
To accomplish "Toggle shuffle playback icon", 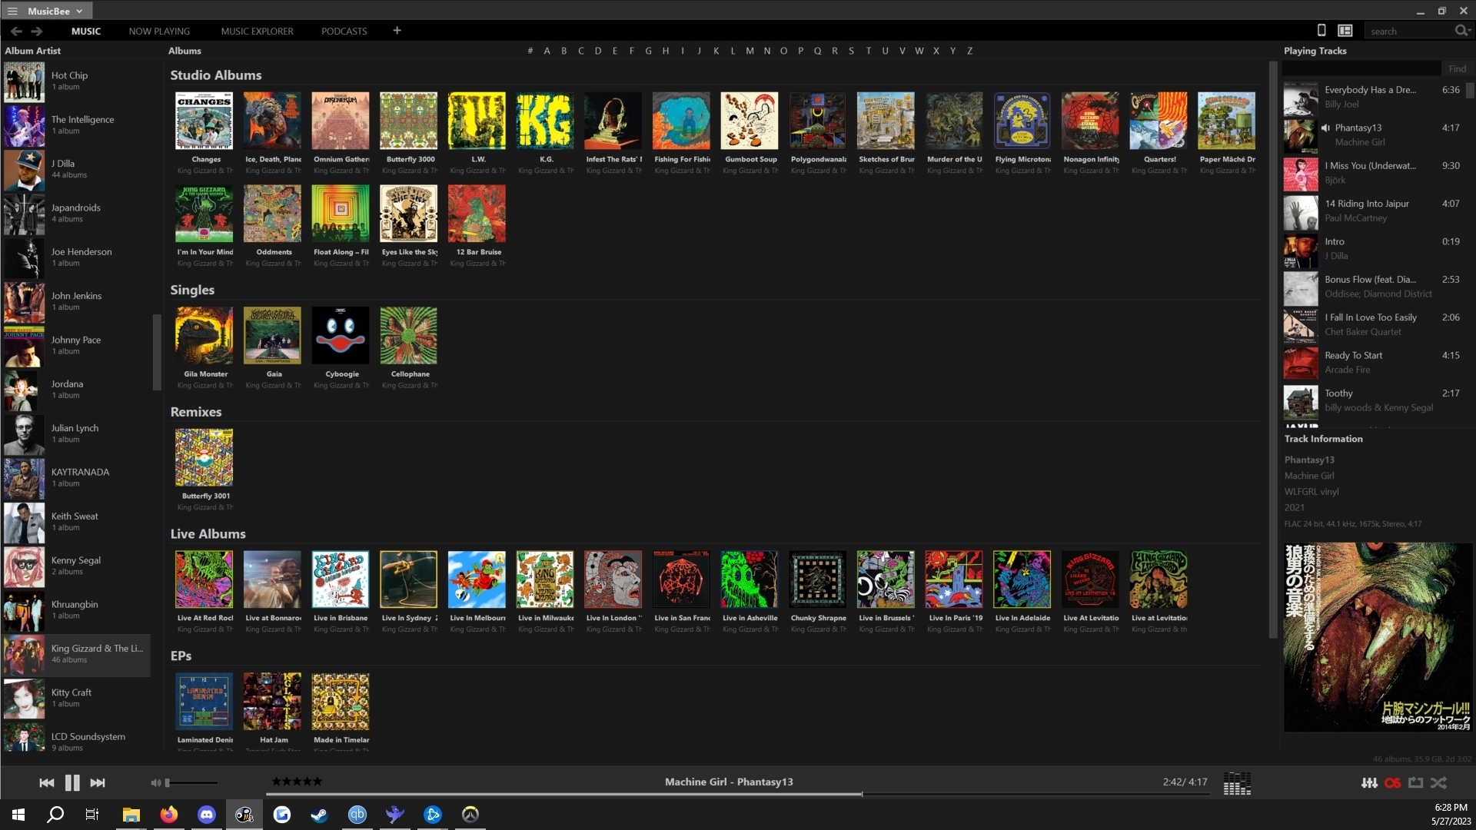I will click(1438, 783).
